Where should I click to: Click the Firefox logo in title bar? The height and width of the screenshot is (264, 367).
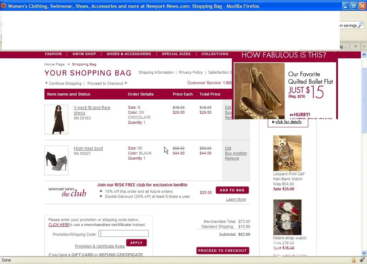(x=4, y=6)
